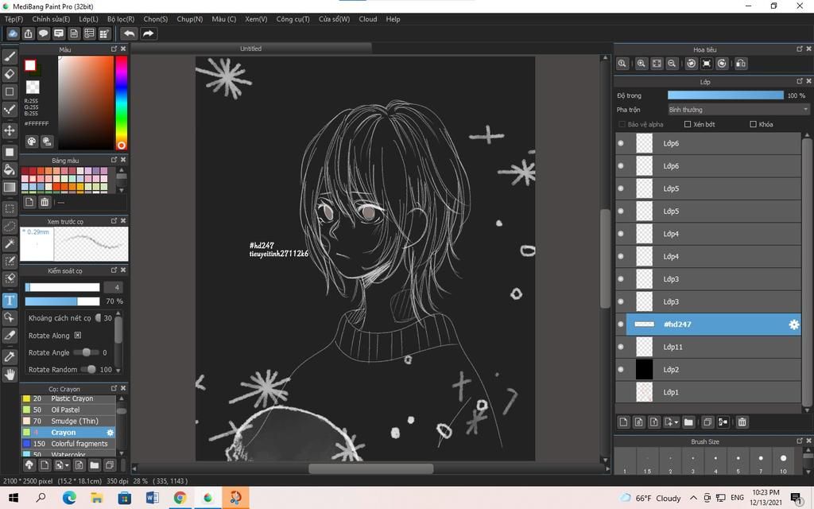The width and height of the screenshot is (814, 509).
Task: Select the Colorful fragments brush
Action: coord(68,444)
